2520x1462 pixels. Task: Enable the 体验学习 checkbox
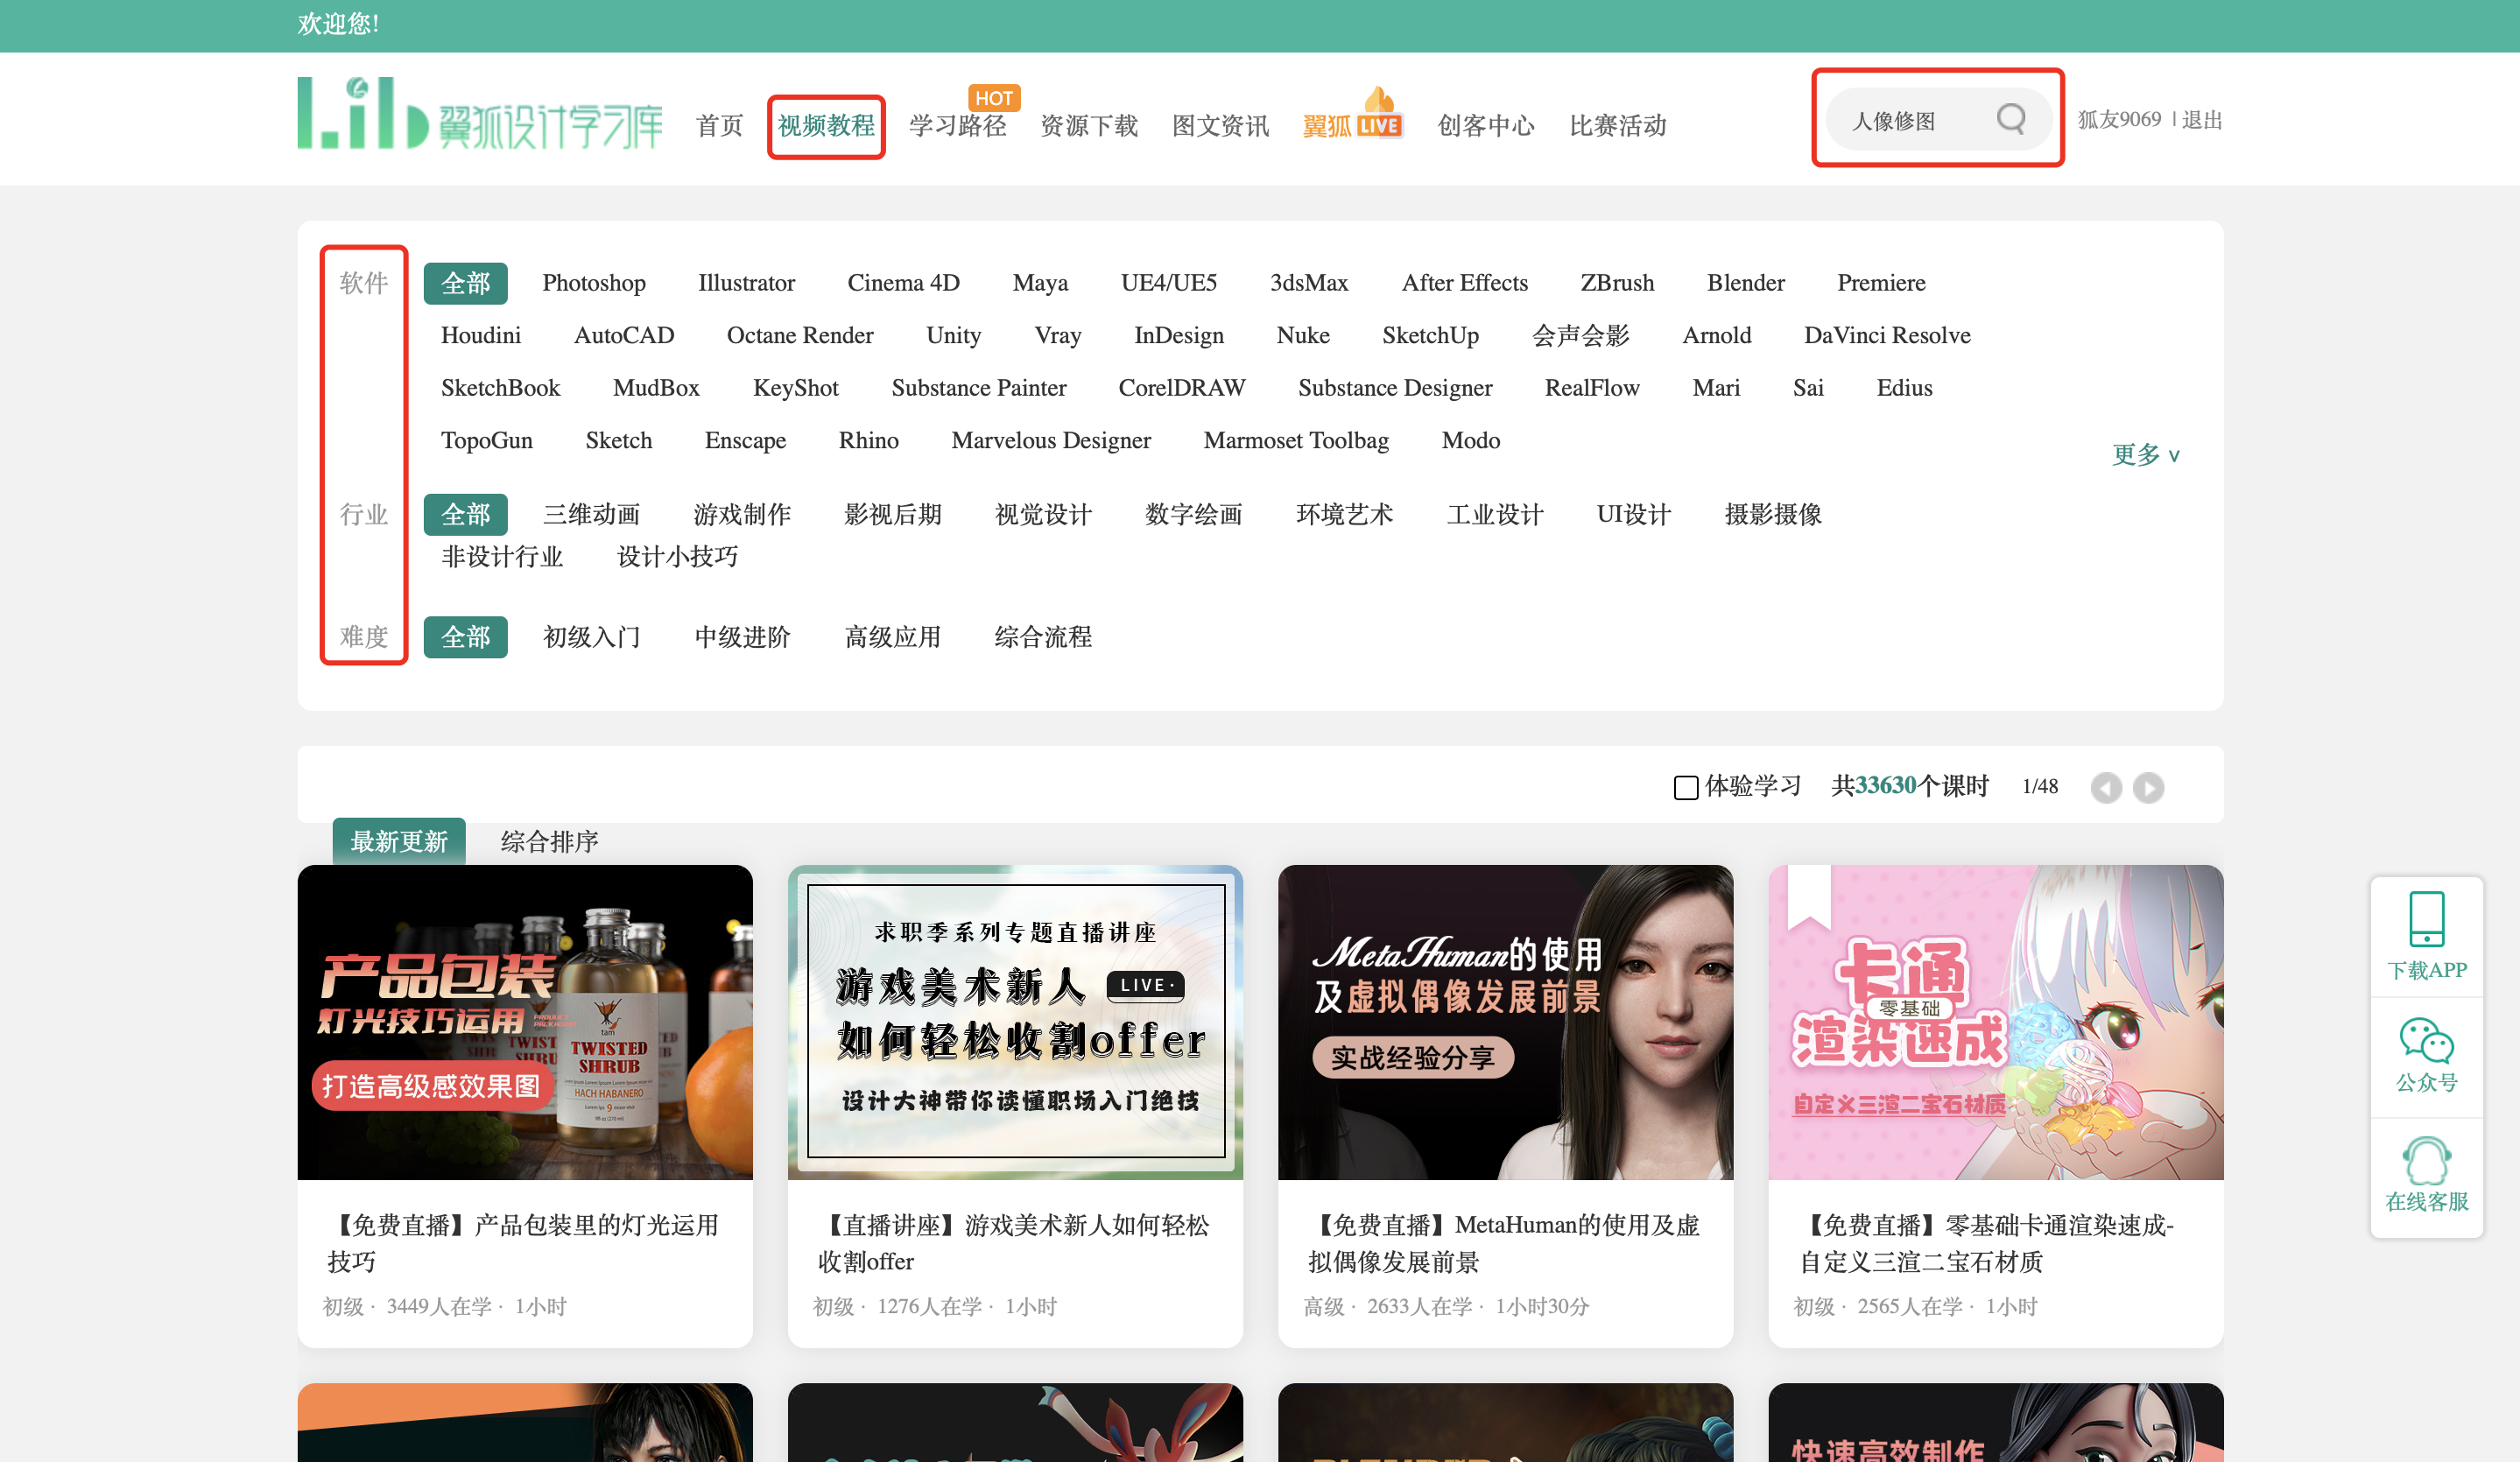coord(1686,788)
